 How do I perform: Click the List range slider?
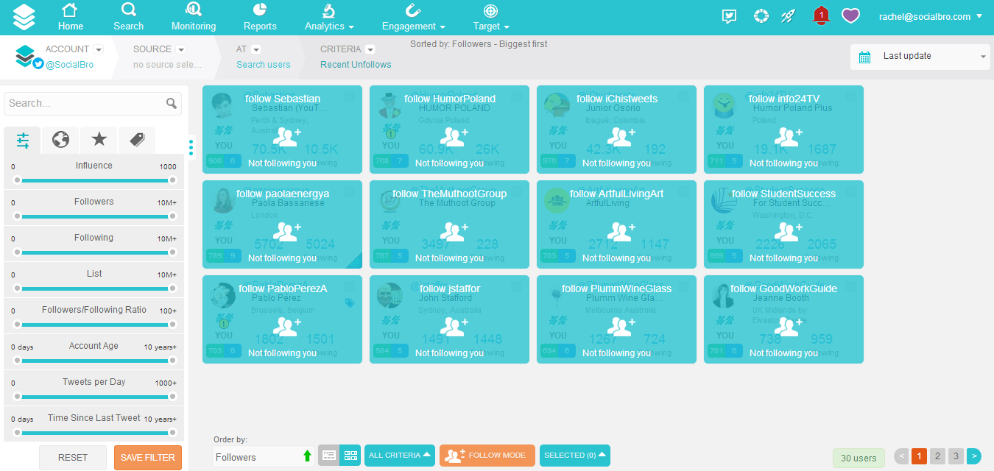pos(94,288)
